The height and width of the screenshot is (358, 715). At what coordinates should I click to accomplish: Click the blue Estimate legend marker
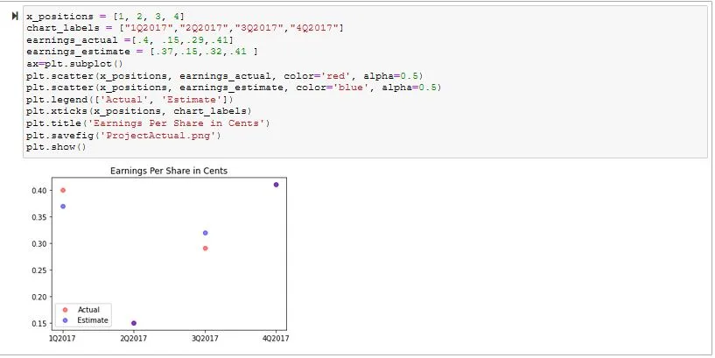[65, 320]
